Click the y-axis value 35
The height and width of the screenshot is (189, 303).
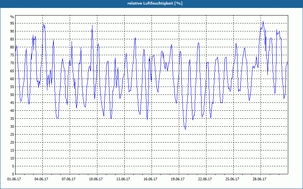[x=12, y=118]
